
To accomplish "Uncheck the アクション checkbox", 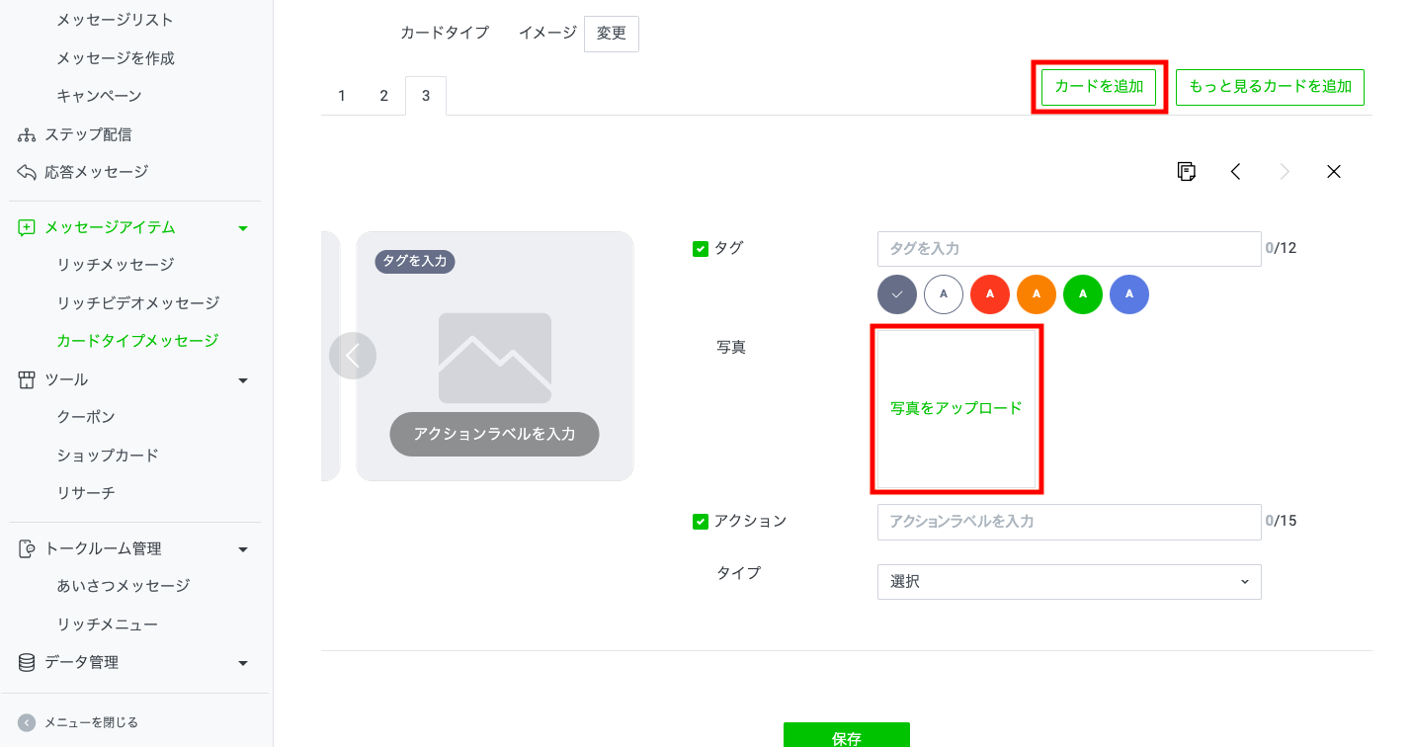I will [700, 522].
